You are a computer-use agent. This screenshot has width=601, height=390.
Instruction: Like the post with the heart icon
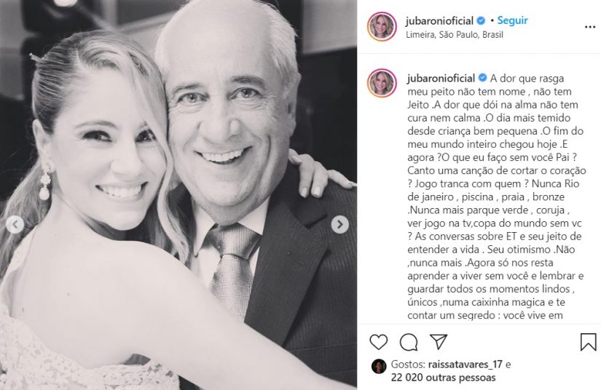point(378,342)
